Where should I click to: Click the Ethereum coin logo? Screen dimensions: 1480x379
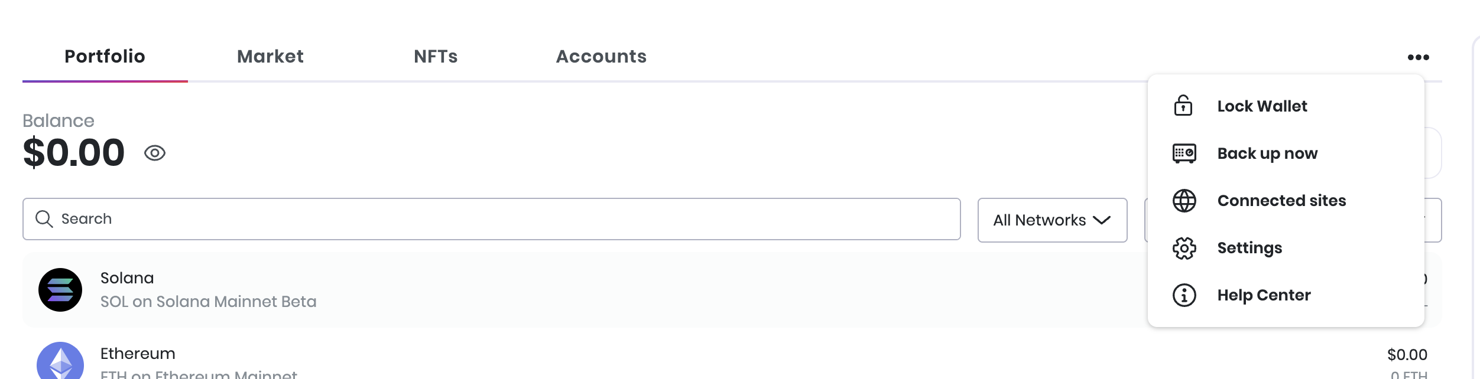(x=60, y=361)
